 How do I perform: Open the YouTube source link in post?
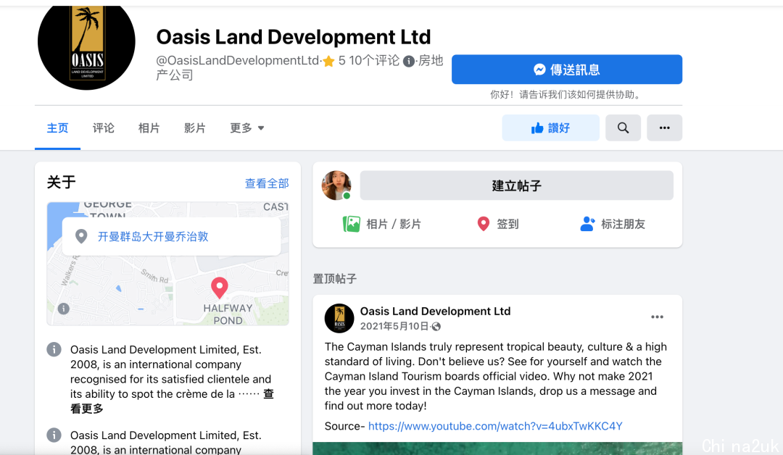(x=495, y=426)
